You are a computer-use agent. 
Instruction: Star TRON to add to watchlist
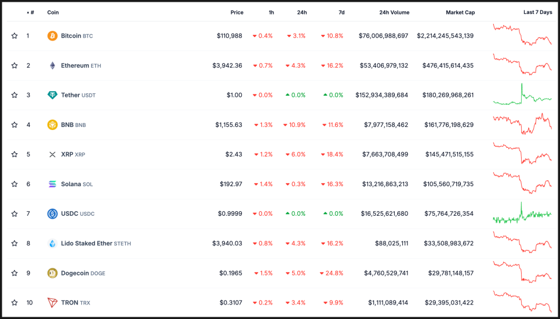[x=14, y=303]
